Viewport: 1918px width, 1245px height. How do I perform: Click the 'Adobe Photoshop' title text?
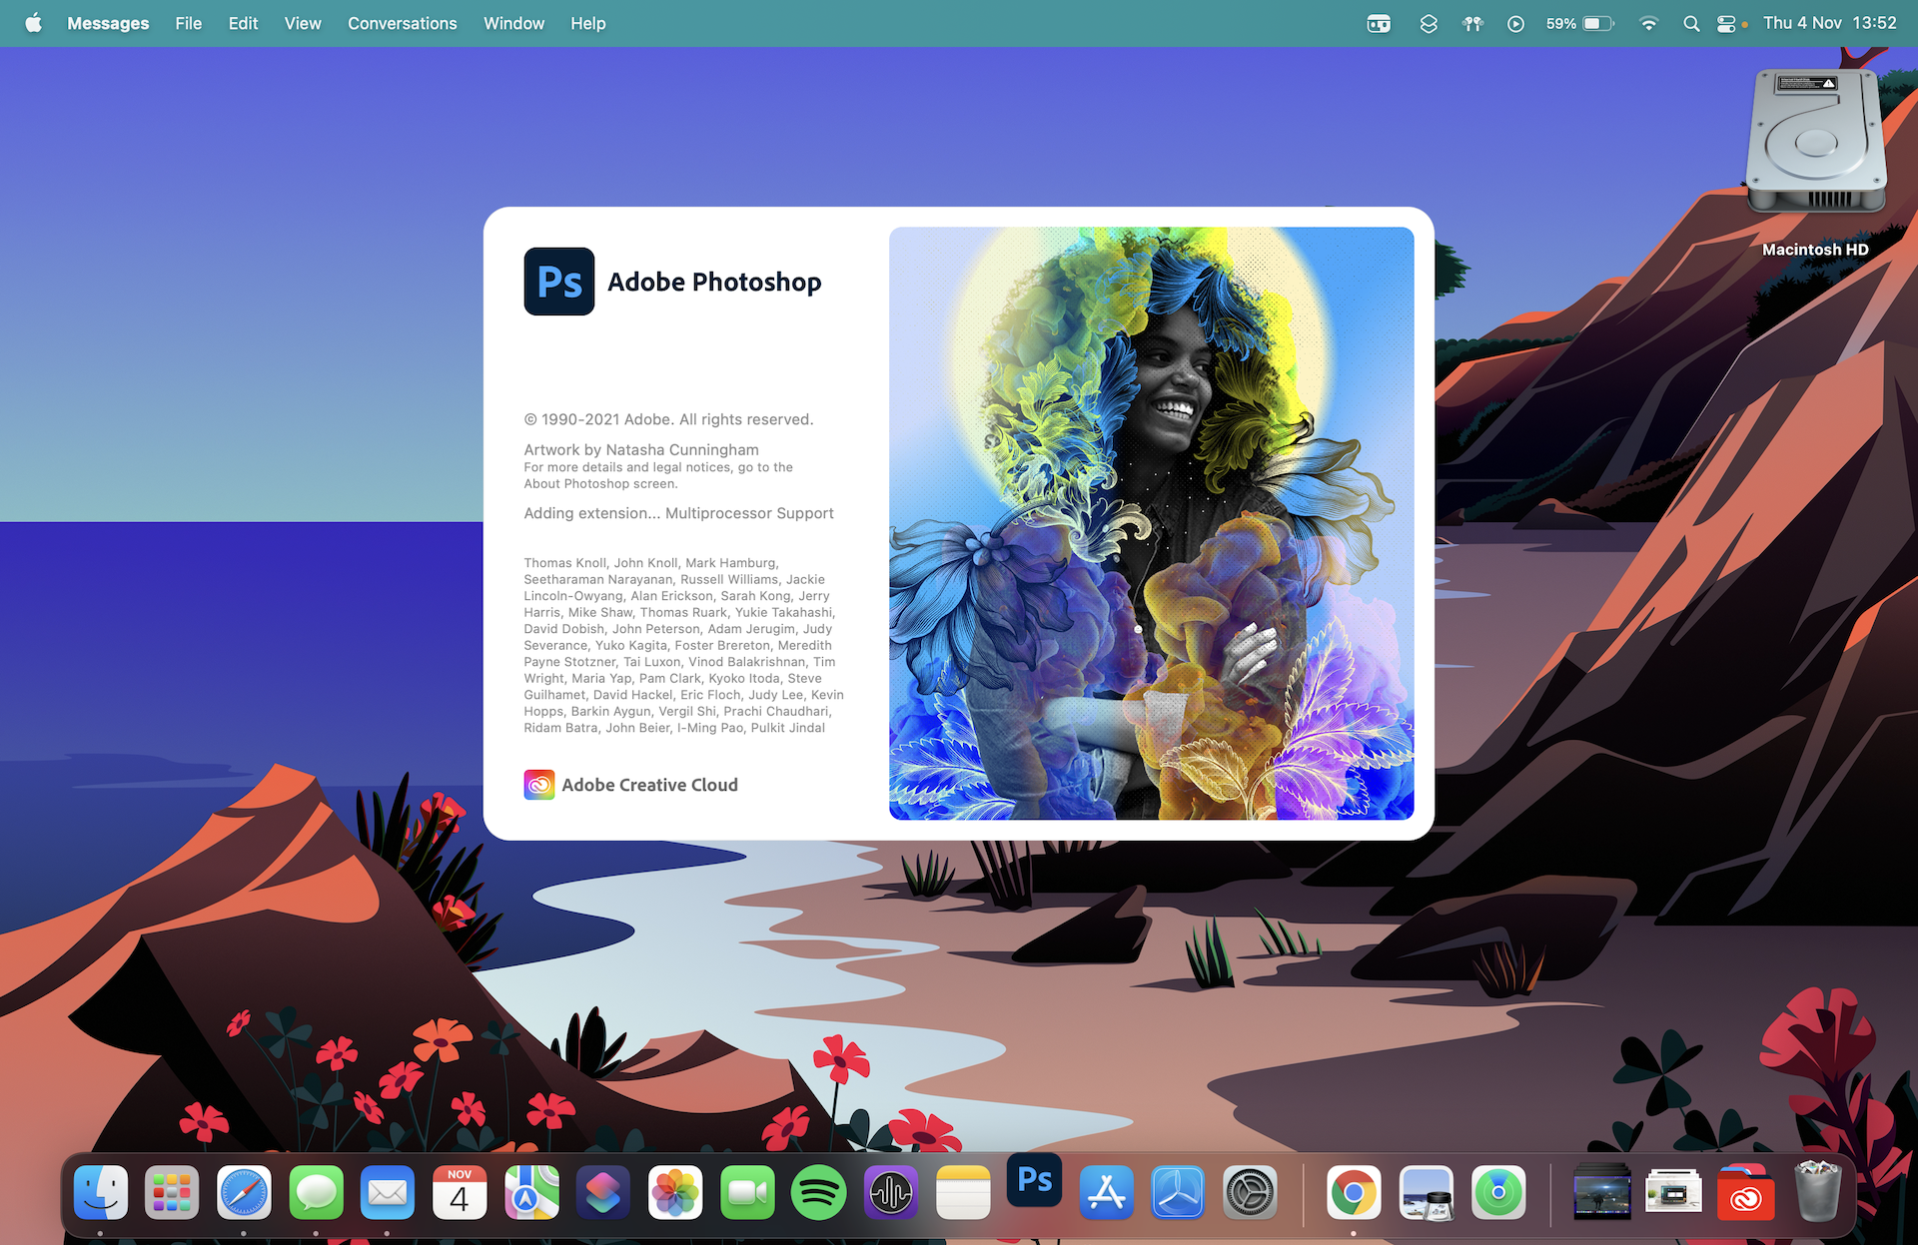click(714, 283)
